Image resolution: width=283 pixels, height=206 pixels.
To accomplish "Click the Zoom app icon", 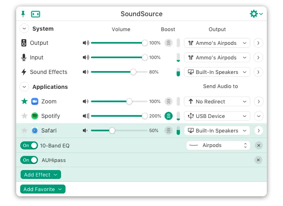I will tap(35, 101).
